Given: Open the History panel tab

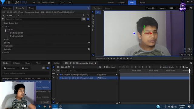Looking at the screenshot, I should 28,63.
